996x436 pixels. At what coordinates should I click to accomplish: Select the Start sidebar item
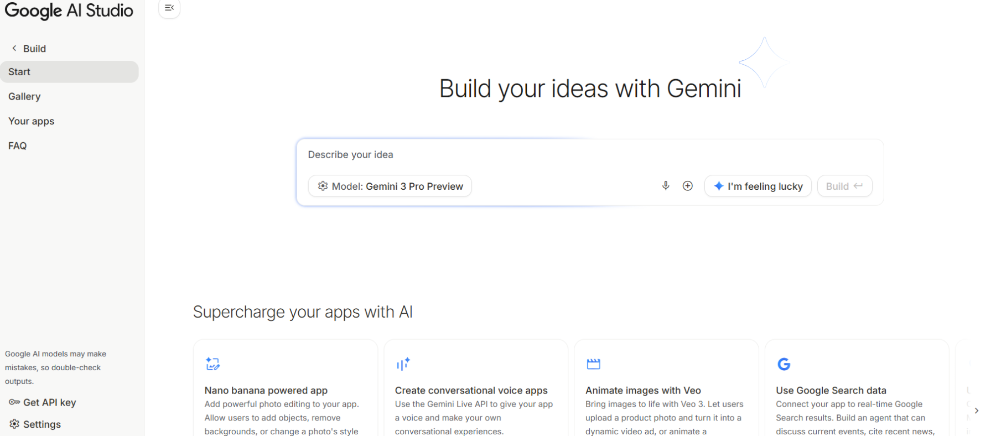[69, 72]
